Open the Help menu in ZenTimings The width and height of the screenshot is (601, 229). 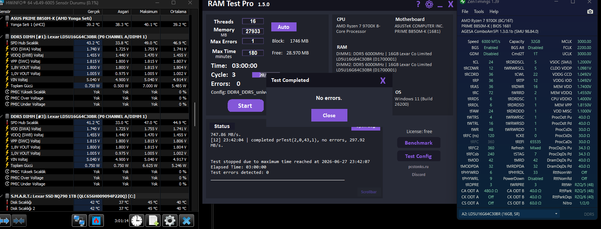coord(494,12)
